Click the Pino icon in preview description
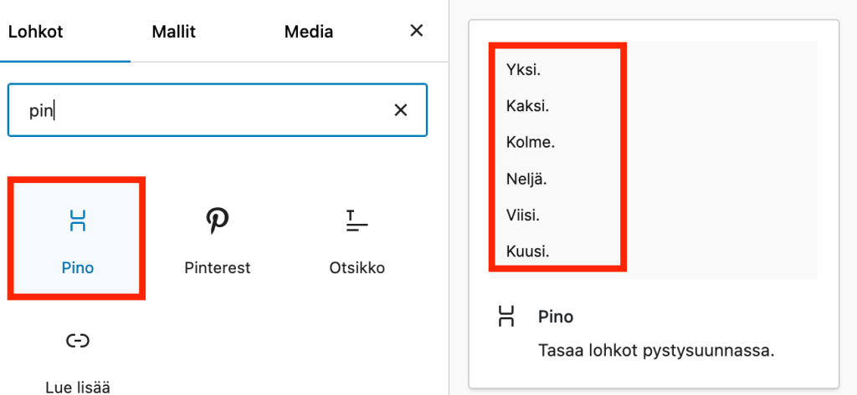This screenshot has height=395, width=857. 506,317
